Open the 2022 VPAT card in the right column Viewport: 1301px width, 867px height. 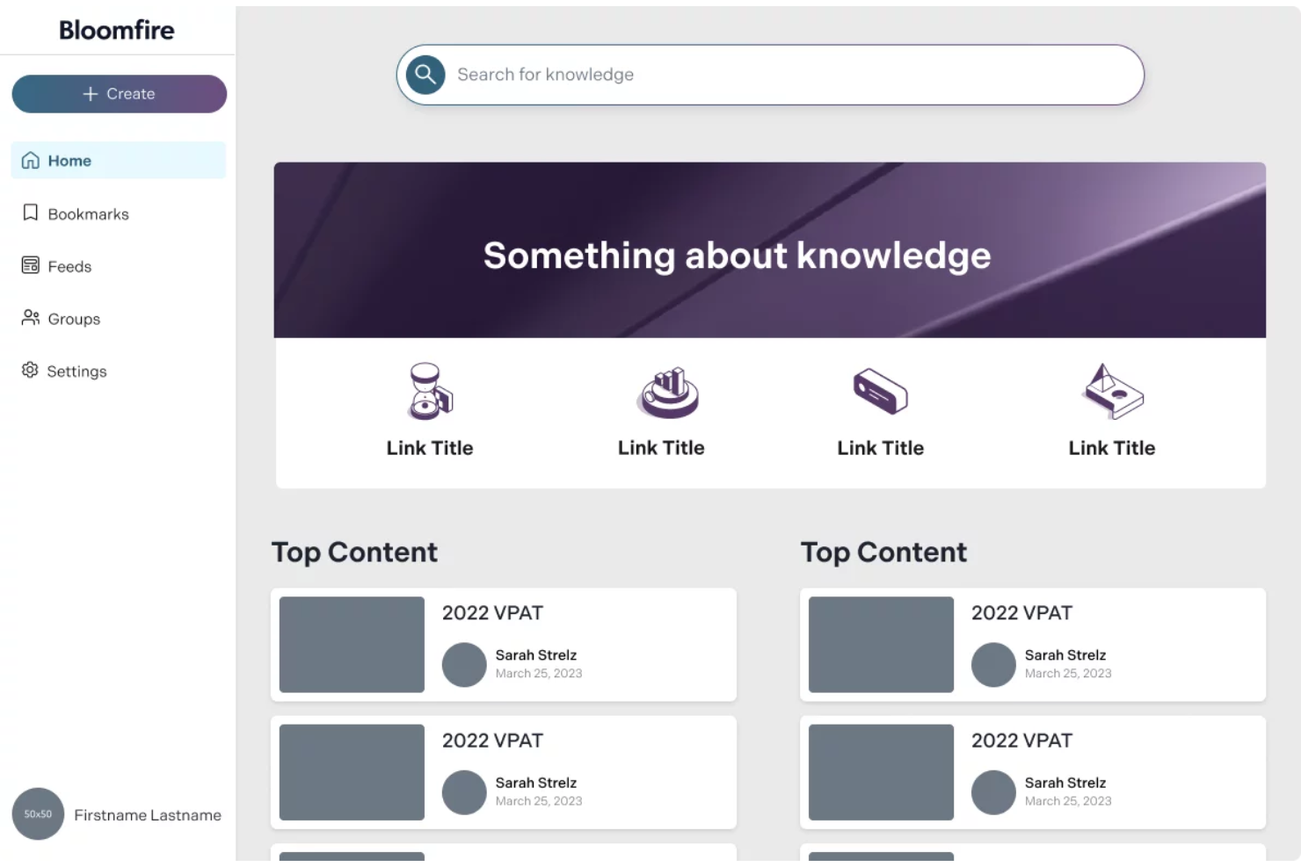tap(1021, 612)
